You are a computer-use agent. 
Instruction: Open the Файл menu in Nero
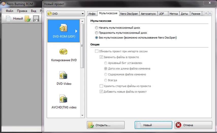click(x=9, y=11)
